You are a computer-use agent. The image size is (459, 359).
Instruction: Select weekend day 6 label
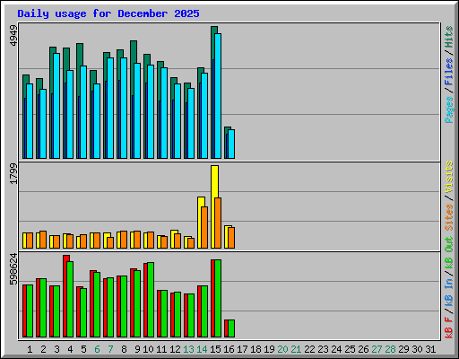click(x=97, y=349)
